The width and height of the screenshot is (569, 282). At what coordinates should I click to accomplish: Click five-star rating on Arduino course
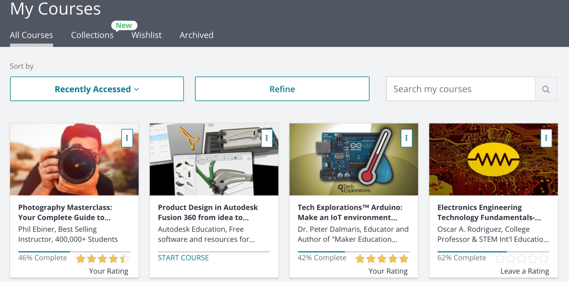point(382,258)
